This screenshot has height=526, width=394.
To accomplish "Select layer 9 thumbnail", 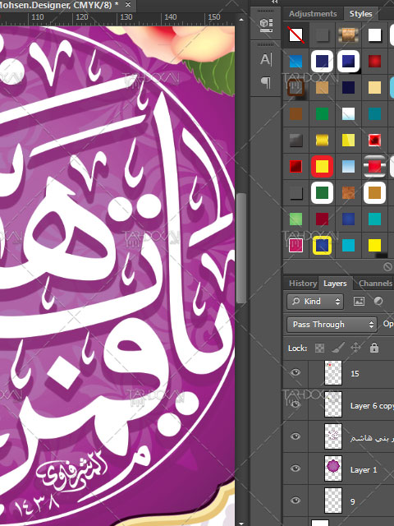I will click(x=333, y=501).
